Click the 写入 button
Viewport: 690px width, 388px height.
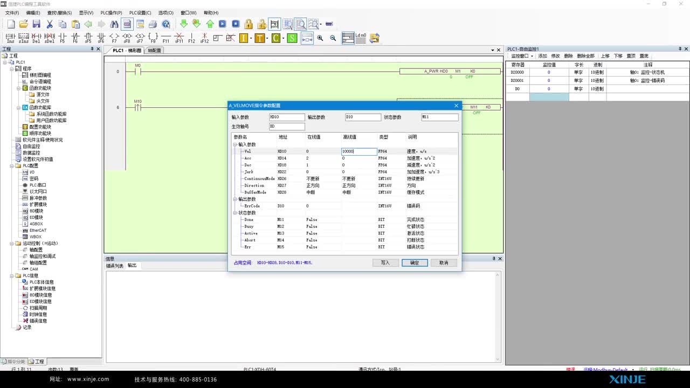click(x=385, y=262)
